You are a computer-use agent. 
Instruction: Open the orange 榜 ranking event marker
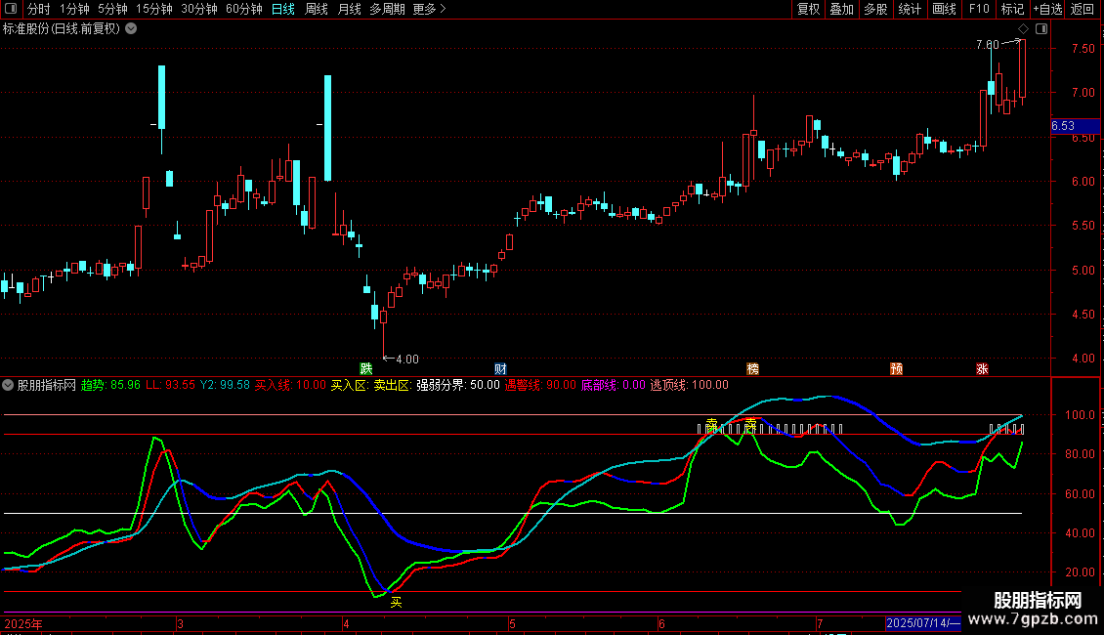(x=752, y=369)
